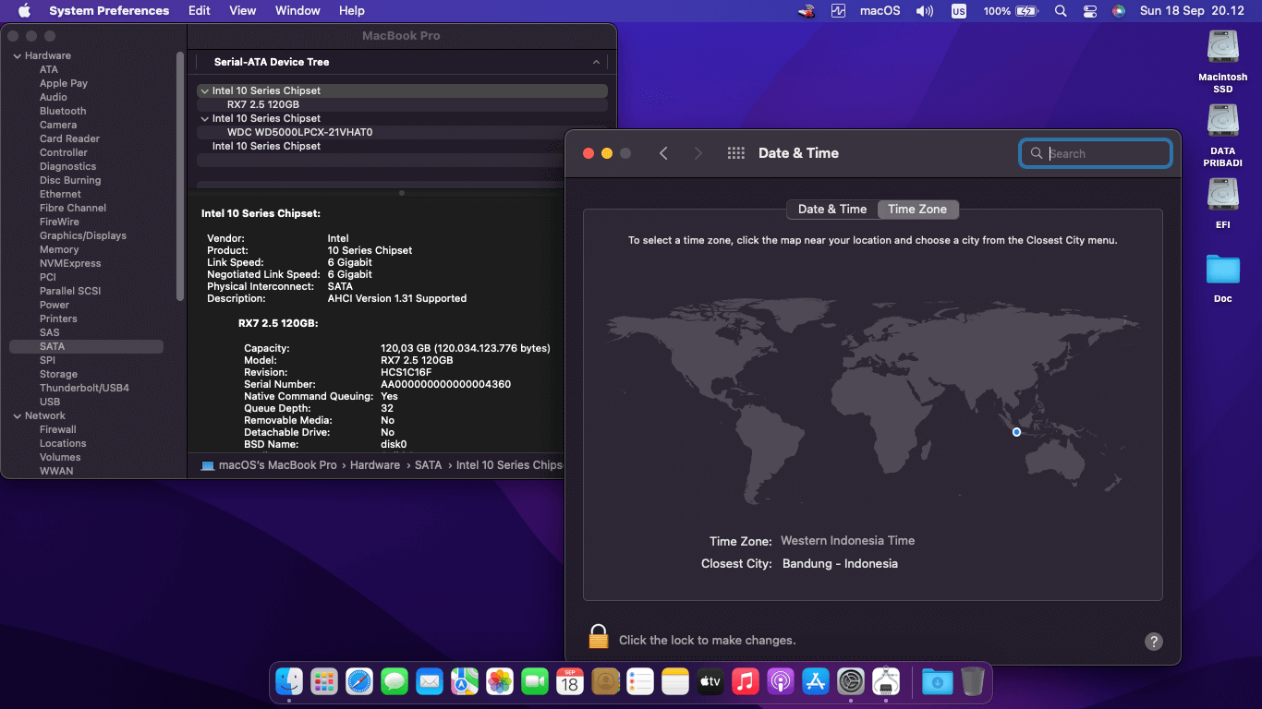Click the lock to make changes
This screenshot has width=1262, height=709.
click(x=599, y=637)
